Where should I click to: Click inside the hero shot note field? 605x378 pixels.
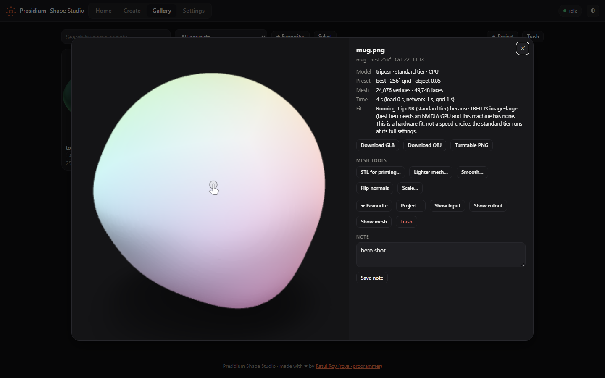coord(441,255)
